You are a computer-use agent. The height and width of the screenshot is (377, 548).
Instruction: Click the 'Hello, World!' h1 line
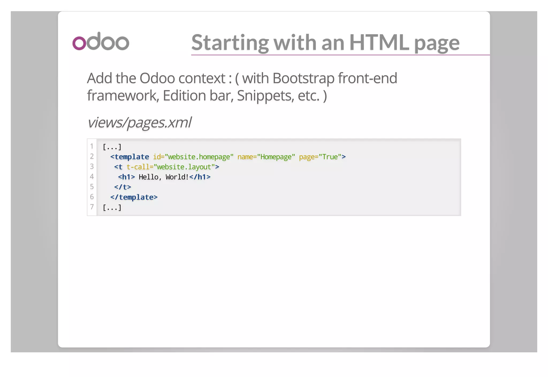pyautogui.click(x=164, y=177)
